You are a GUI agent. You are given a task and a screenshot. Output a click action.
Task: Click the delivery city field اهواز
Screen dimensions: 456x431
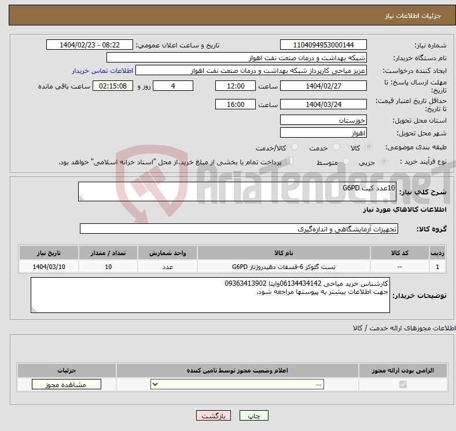coord(323,132)
